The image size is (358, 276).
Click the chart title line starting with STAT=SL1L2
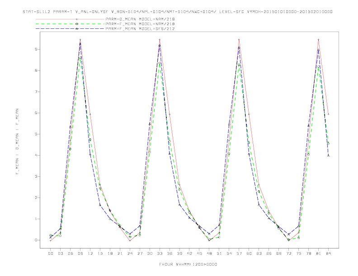[x=178, y=12]
